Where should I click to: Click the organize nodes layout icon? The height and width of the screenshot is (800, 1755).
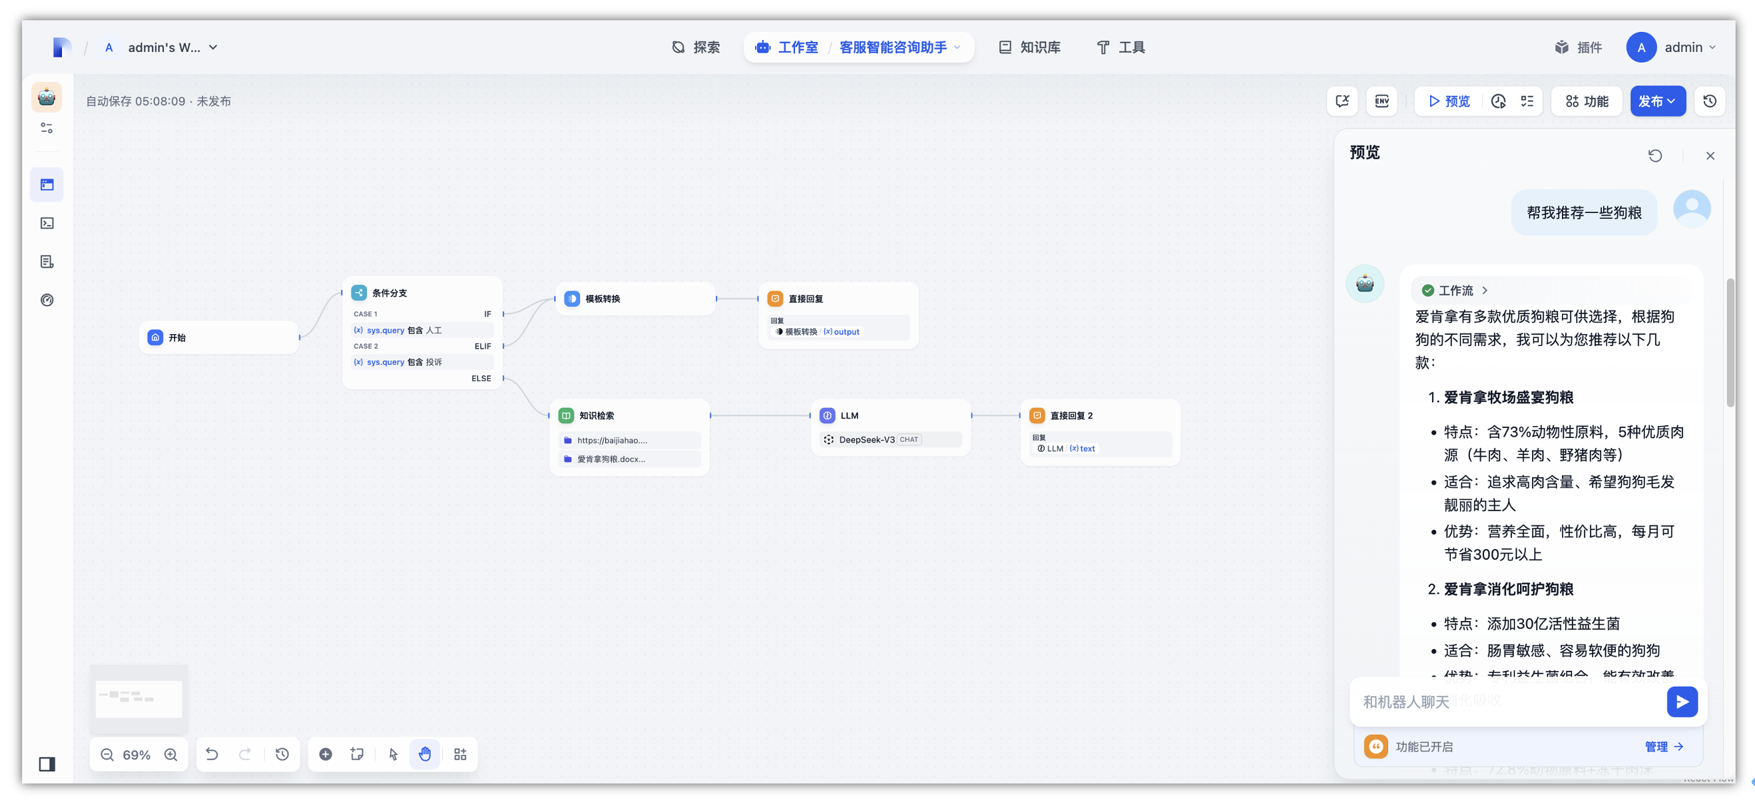tap(461, 753)
